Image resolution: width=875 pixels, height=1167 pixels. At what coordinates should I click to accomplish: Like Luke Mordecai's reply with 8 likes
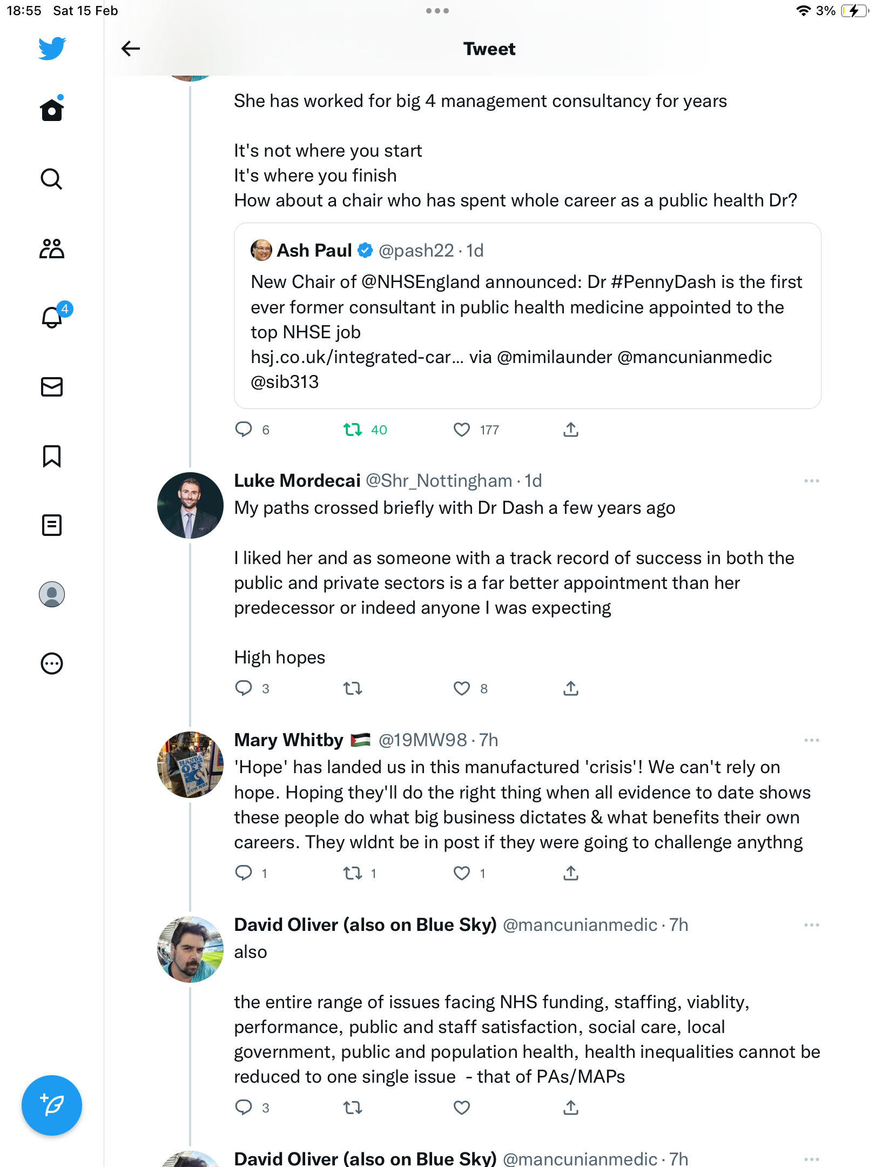point(462,688)
